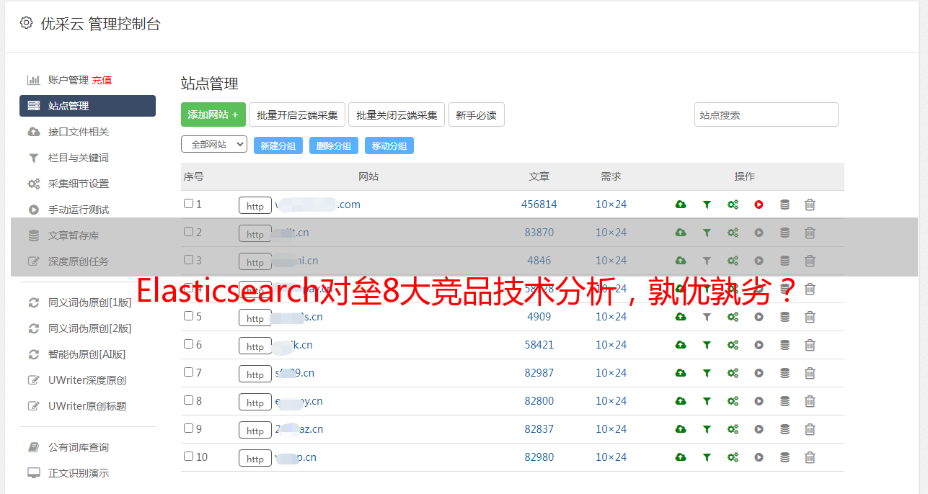Click red play icon in row 1
Screen dimensions: 928x494
pyautogui.click(x=759, y=205)
